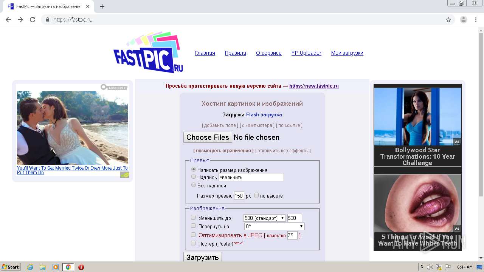This screenshot has height=272, width=484.
Task: Open new.fastpic.ru link
Action: pyautogui.click(x=314, y=86)
